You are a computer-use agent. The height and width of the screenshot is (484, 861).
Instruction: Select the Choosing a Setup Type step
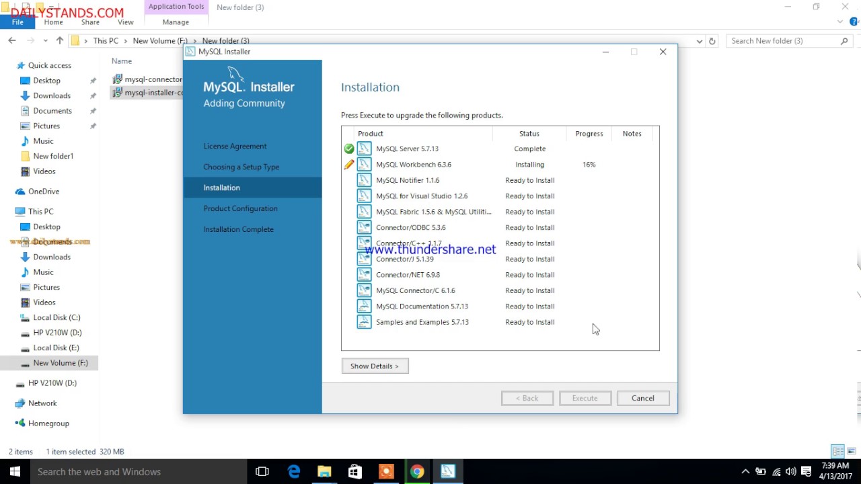241,167
